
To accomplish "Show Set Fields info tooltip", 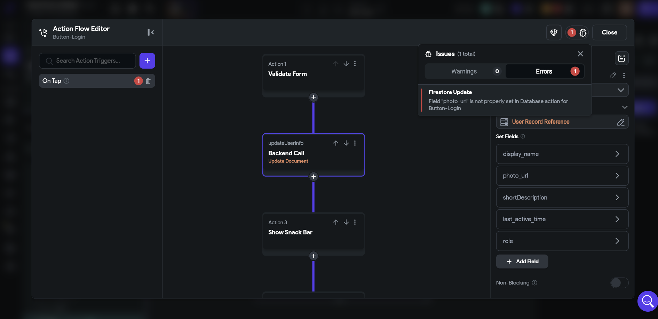I will point(523,137).
